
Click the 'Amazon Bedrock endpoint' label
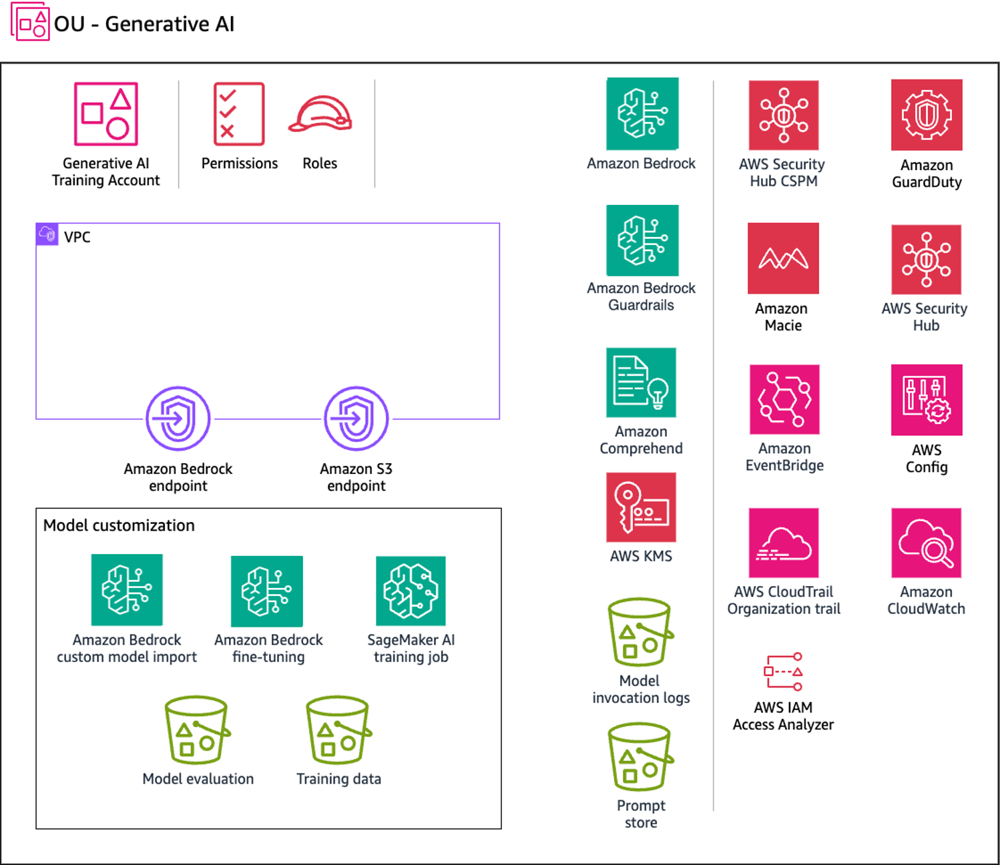click(x=178, y=477)
